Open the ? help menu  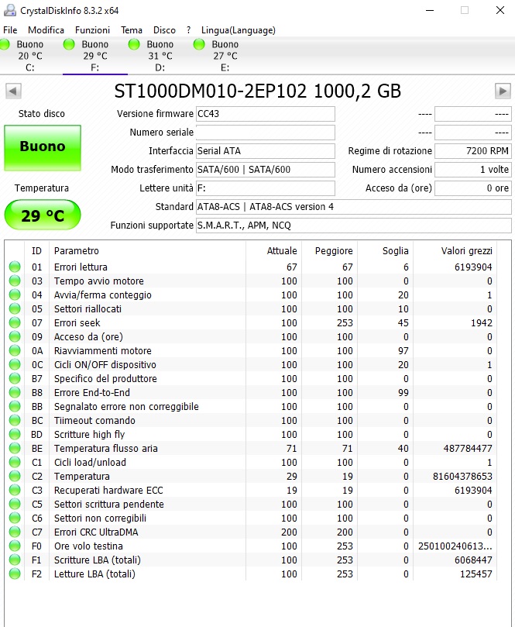pyautogui.click(x=188, y=30)
